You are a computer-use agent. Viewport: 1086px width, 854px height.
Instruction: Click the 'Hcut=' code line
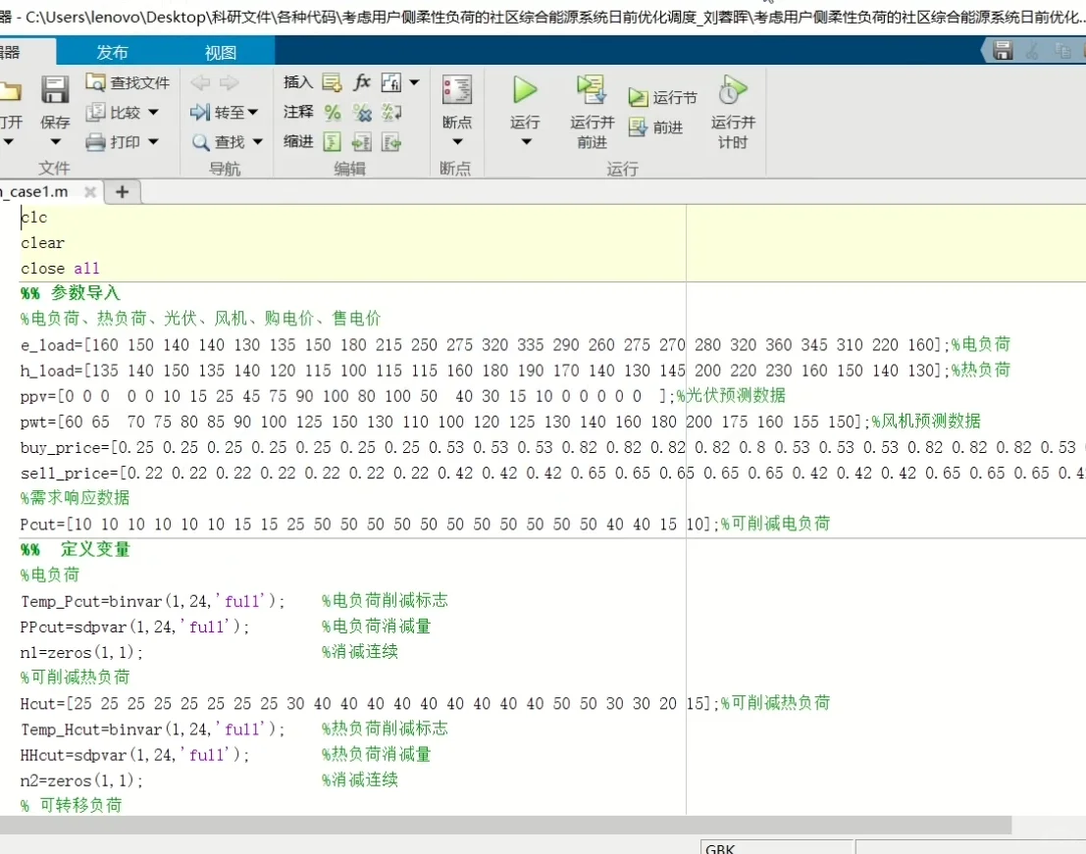[x=425, y=703]
